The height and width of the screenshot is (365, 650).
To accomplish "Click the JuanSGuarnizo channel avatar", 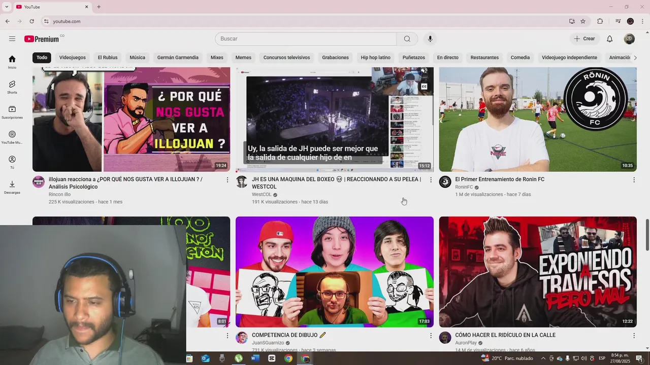I will (242, 338).
